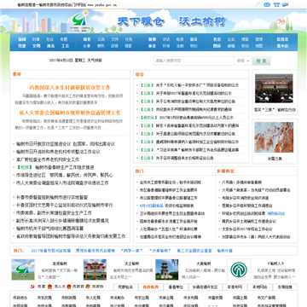Screen dimensions: 307x307
Task: Open headline 冯喜国深入永生村调研脱贫攻坚工作
Action: click(70, 88)
